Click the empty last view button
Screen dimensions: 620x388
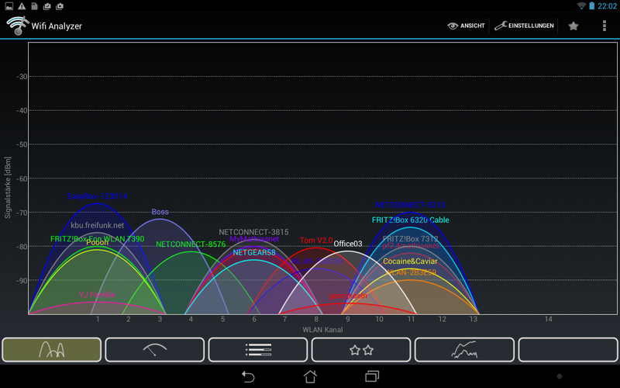[567, 350]
